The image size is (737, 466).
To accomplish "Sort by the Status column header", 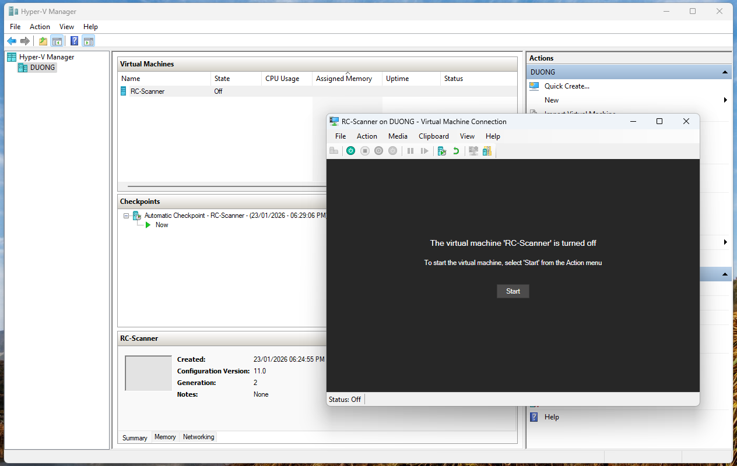I will click(x=479, y=79).
